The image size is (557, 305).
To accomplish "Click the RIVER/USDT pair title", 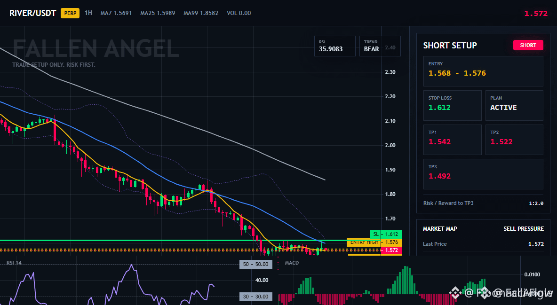I will (x=32, y=13).
